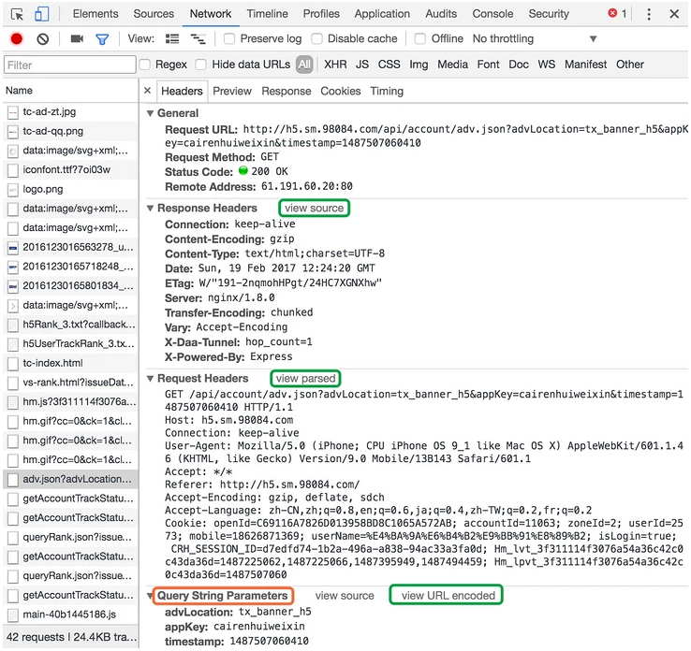
Task: Collapse the Request Headers section
Action: [150, 379]
